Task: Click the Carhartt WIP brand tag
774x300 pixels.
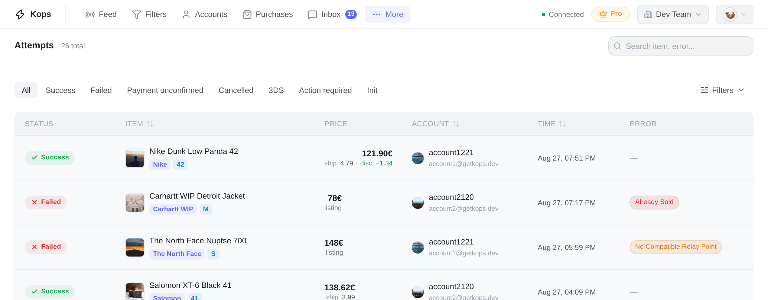Action: pos(173,209)
